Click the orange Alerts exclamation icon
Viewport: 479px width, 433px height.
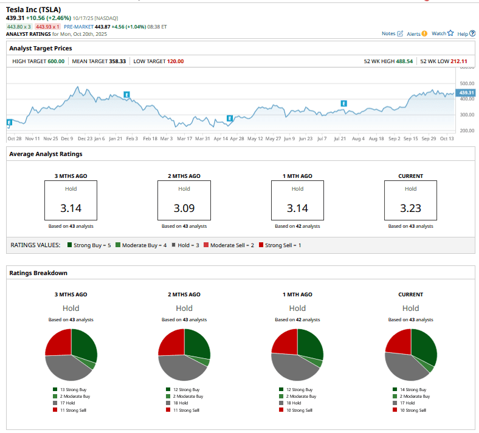(x=424, y=34)
